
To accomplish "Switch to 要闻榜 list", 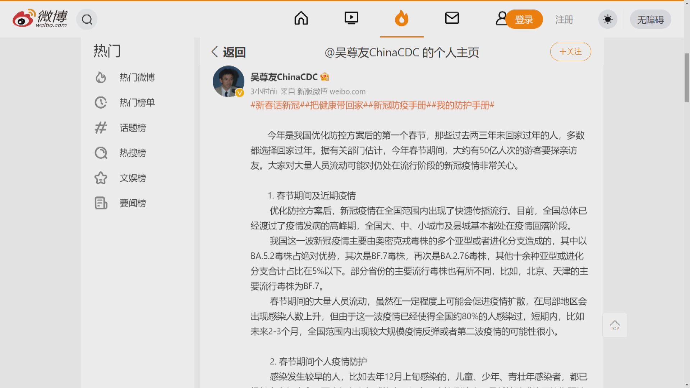I will (133, 203).
